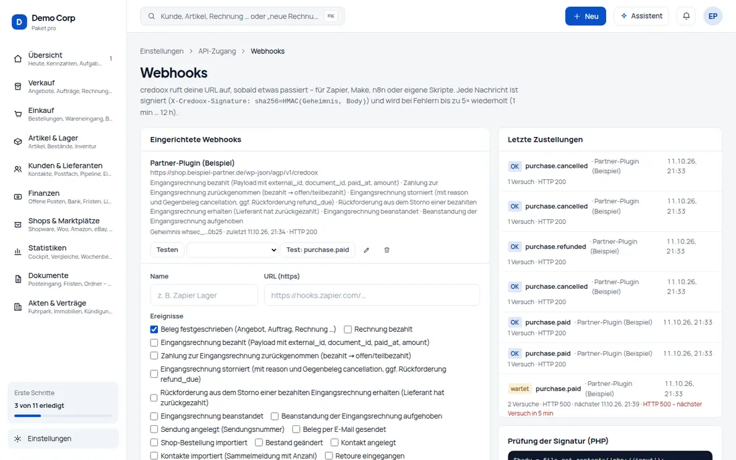Enable 'Rückforderung aus dem Storno' checkbox

154,398
